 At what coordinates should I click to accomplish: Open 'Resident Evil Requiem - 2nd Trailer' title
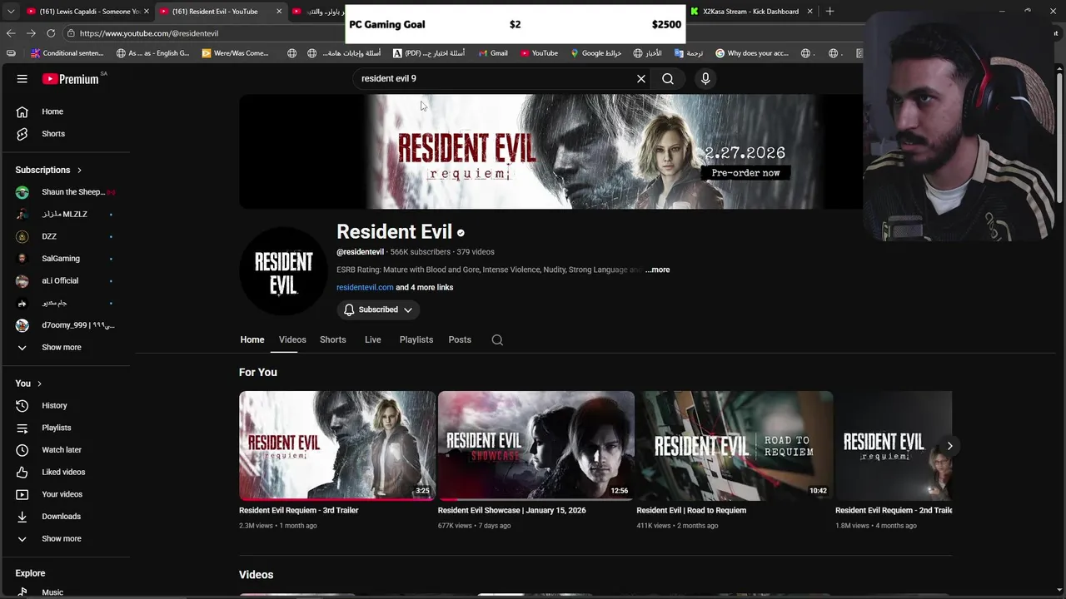(894, 510)
